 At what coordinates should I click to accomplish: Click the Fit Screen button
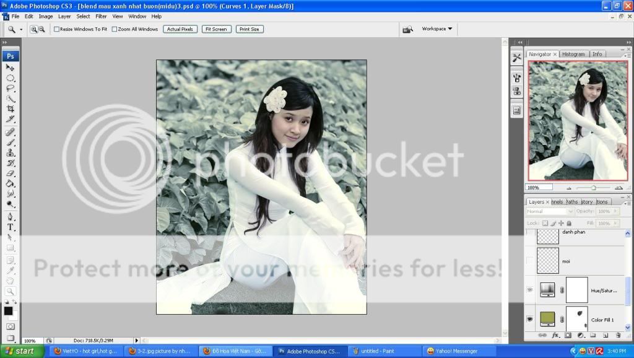tap(216, 29)
